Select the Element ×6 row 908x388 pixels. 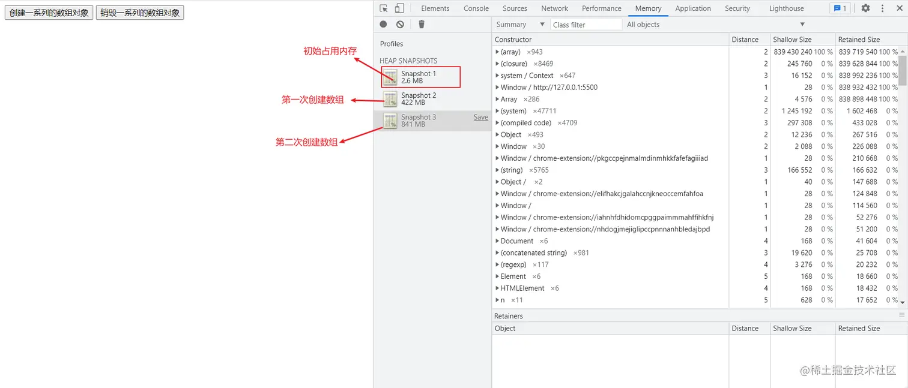[x=695, y=276]
